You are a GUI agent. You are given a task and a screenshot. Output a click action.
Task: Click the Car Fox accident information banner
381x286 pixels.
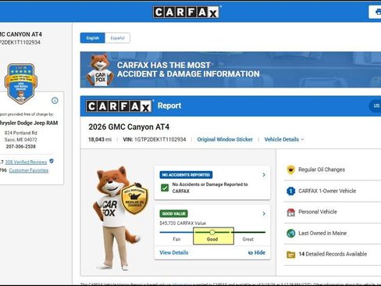click(230, 70)
